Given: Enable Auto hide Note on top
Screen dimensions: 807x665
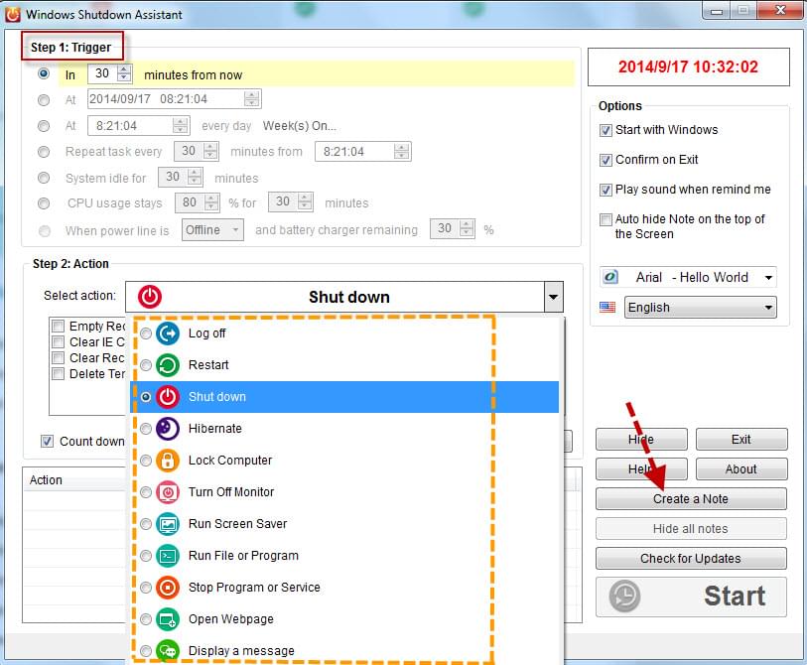Looking at the screenshot, I should tap(605, 219).
